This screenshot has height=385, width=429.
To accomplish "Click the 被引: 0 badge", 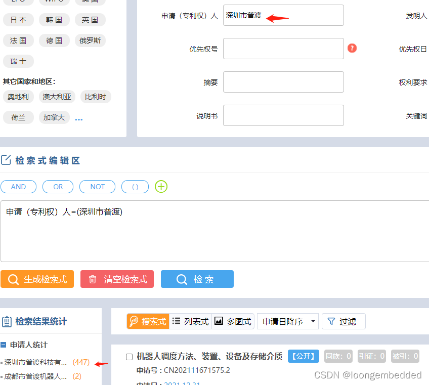I will [x=405, y=356].
